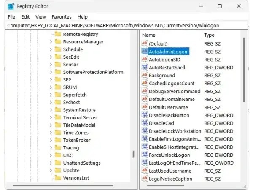Click the RemoteRegistry folder icon
Viewport: 253px width, 190px height.
coord(58,34)
